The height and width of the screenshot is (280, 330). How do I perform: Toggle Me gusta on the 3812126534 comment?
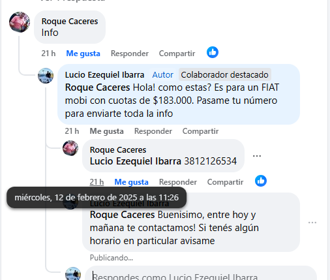131,182
